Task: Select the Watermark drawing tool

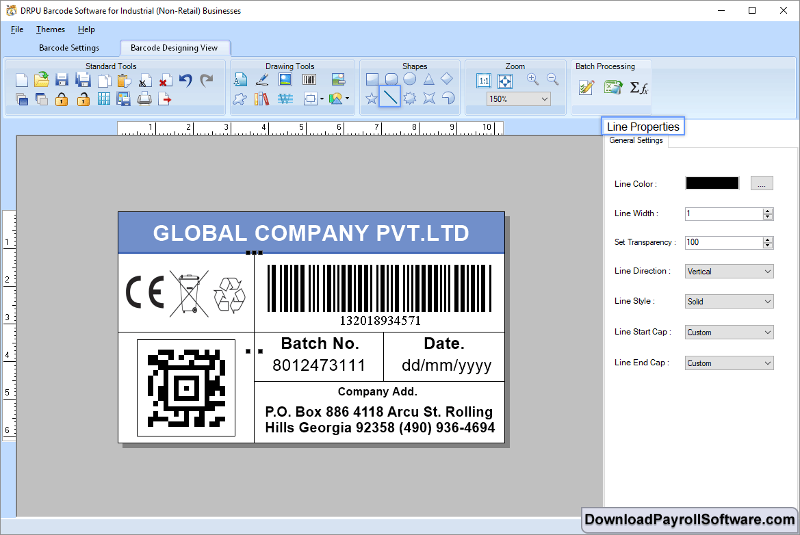Action: [285, 97]
